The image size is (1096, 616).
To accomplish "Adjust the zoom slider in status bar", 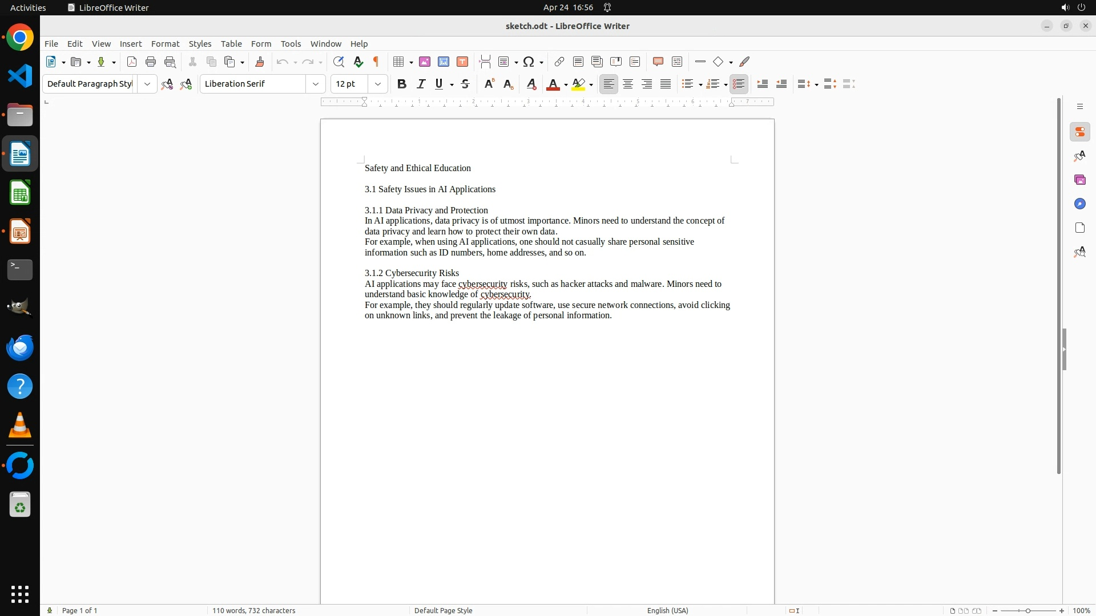I will click(1028, 610).
